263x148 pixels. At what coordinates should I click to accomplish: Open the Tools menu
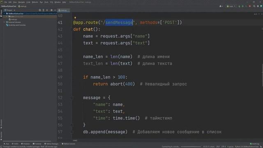point(46,2)
